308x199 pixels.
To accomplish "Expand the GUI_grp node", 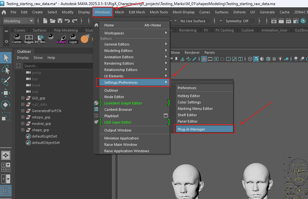I will click(23, 98).
